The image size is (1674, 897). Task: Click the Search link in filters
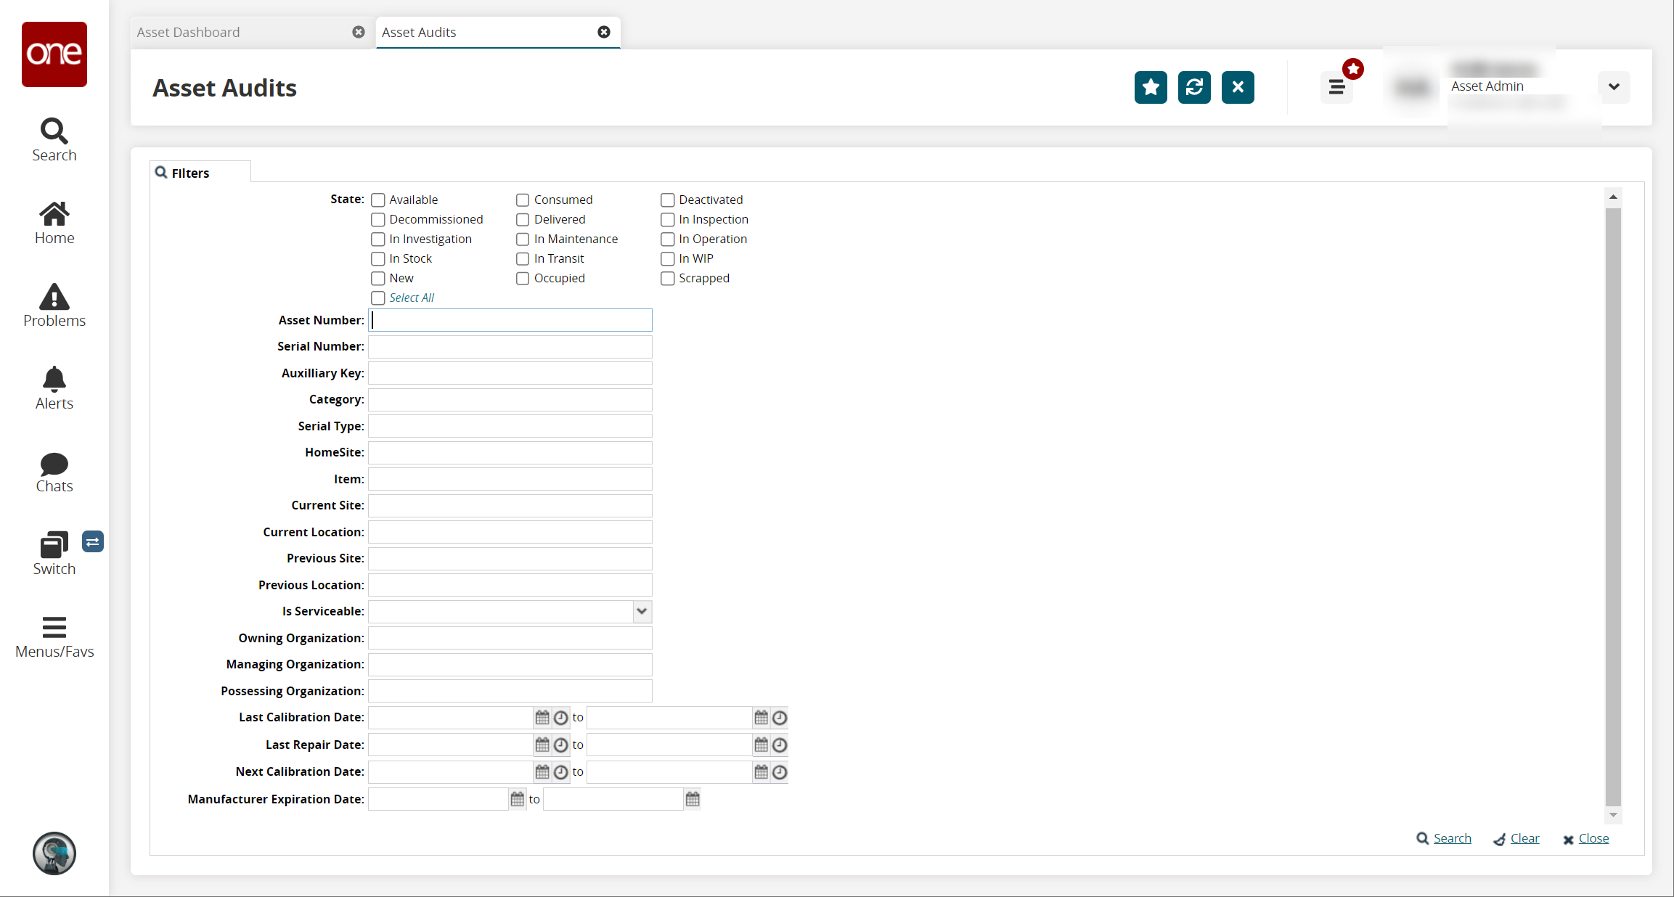(x=1452, y=839)
